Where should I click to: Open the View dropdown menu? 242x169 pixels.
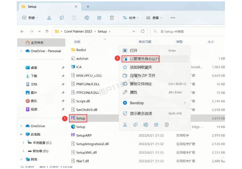click(x=154, y=18)
